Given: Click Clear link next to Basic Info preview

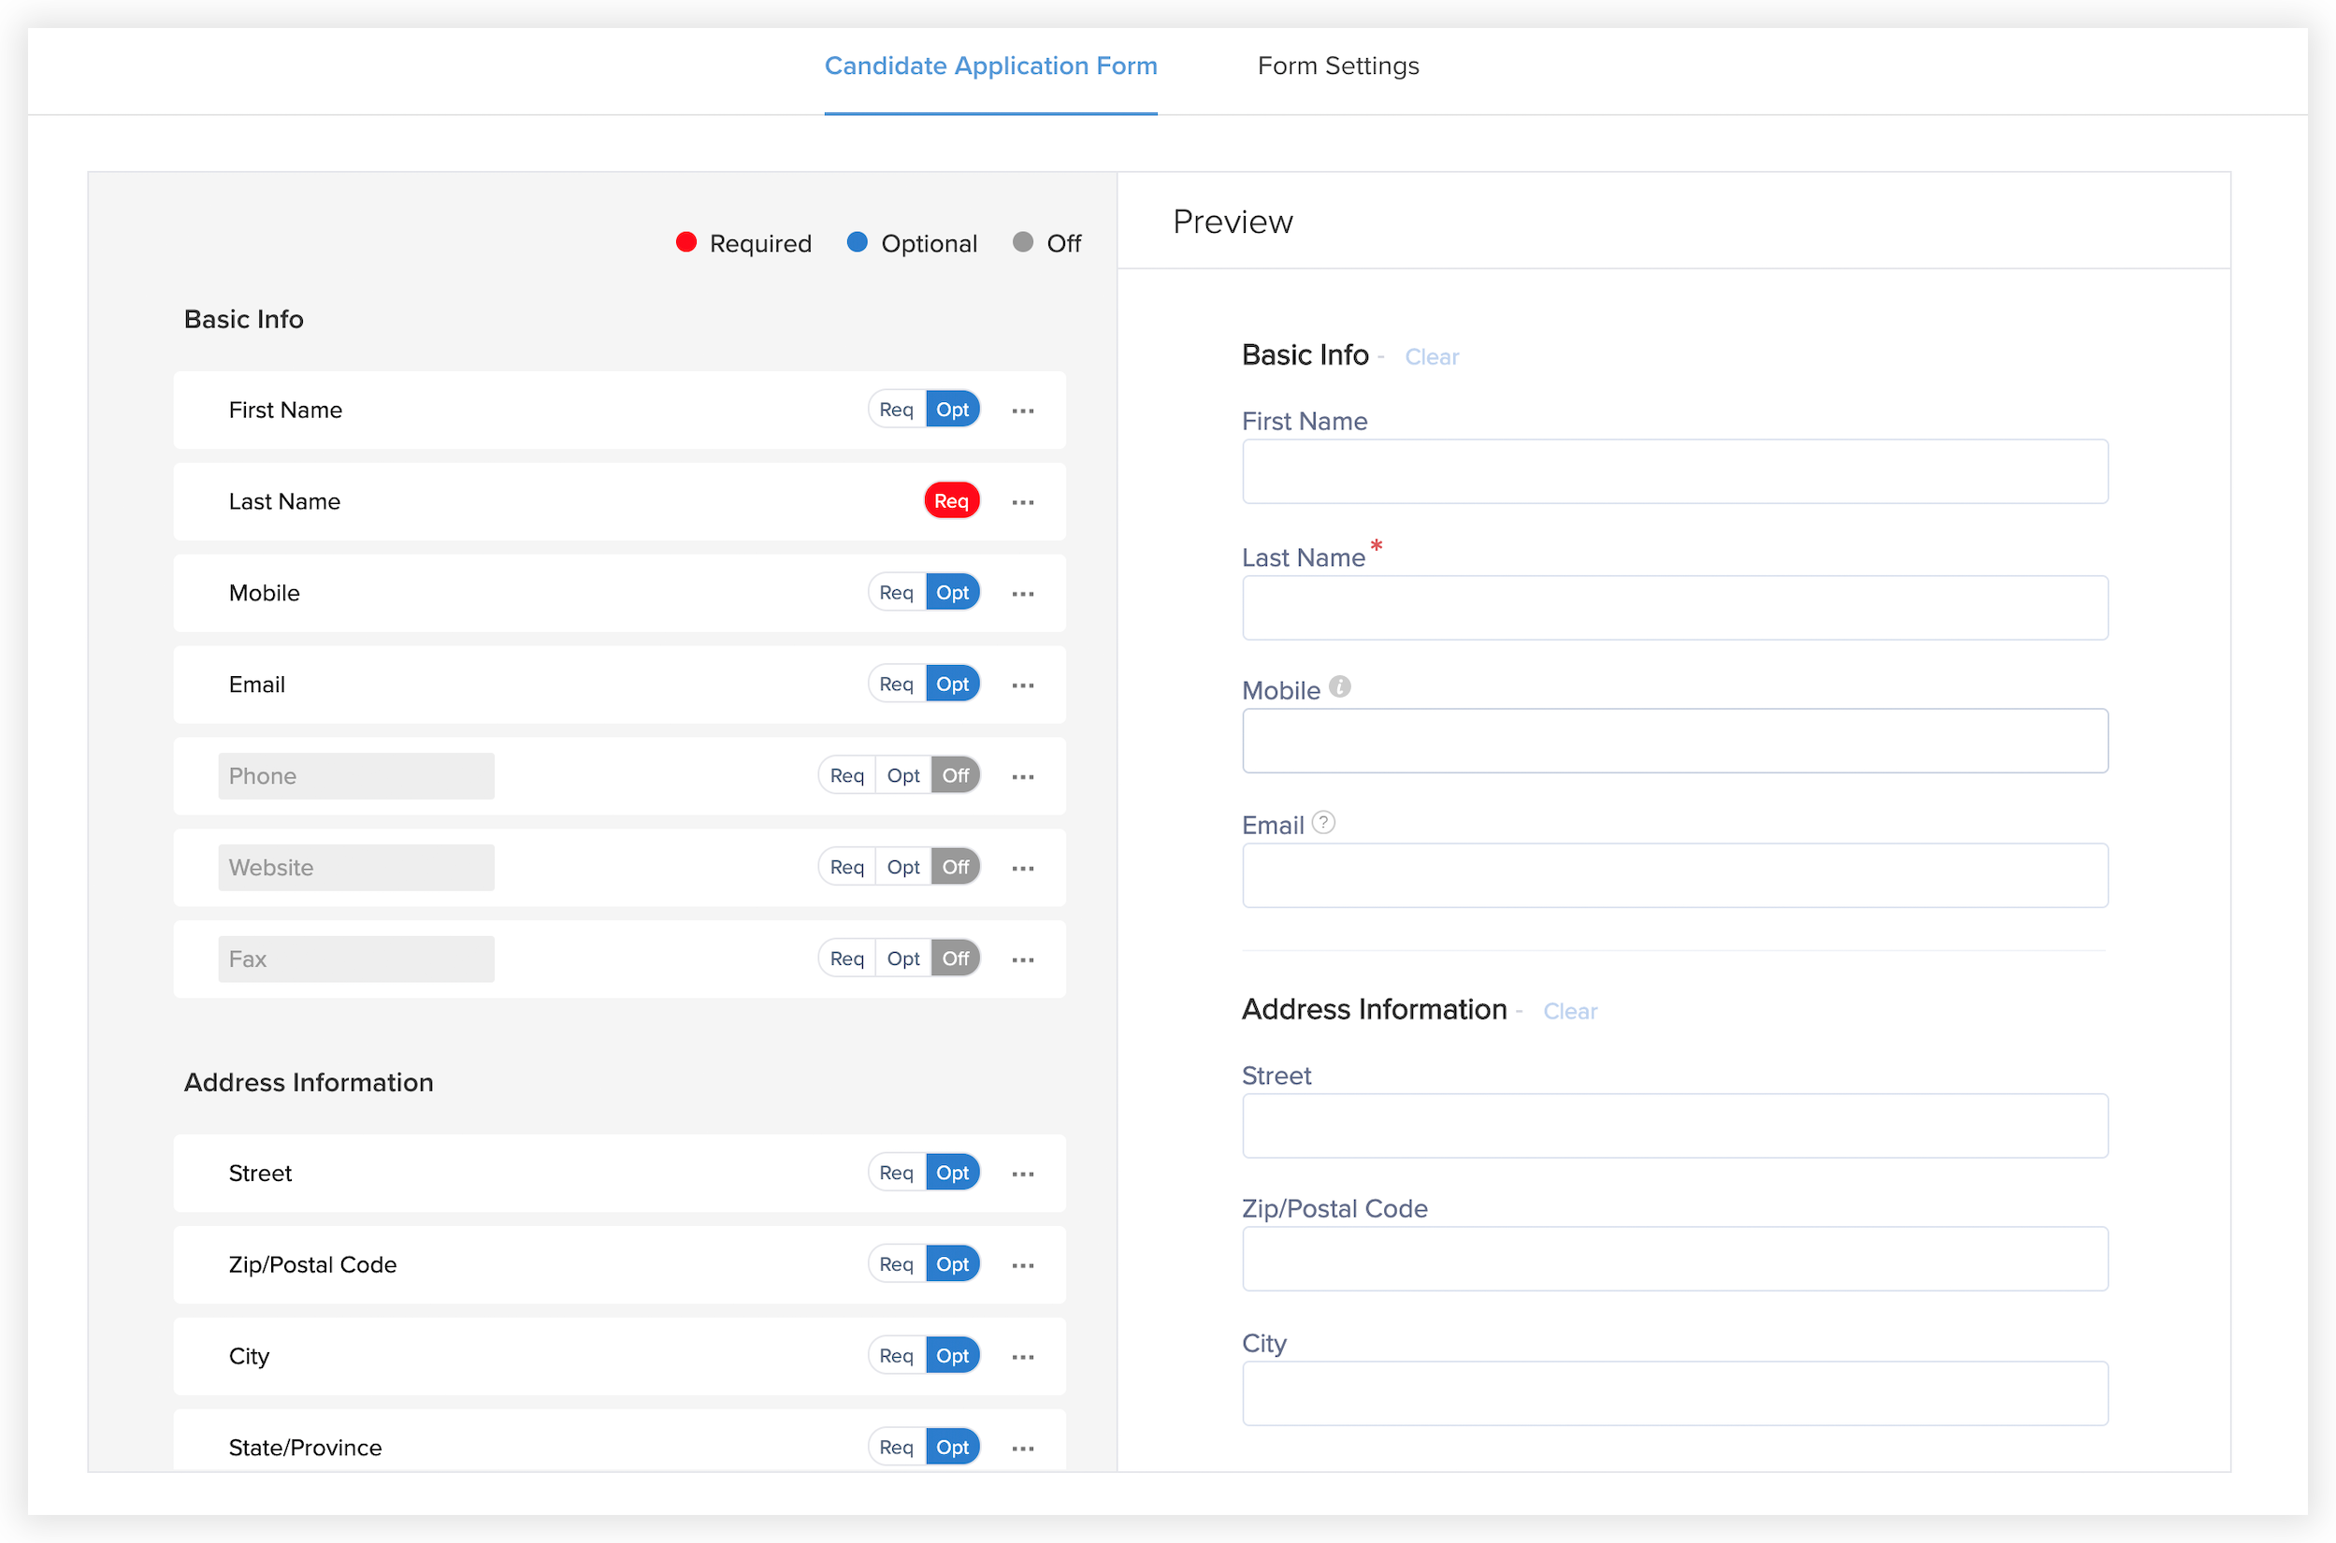Looking at the screenshot, I should [1431, 357].
